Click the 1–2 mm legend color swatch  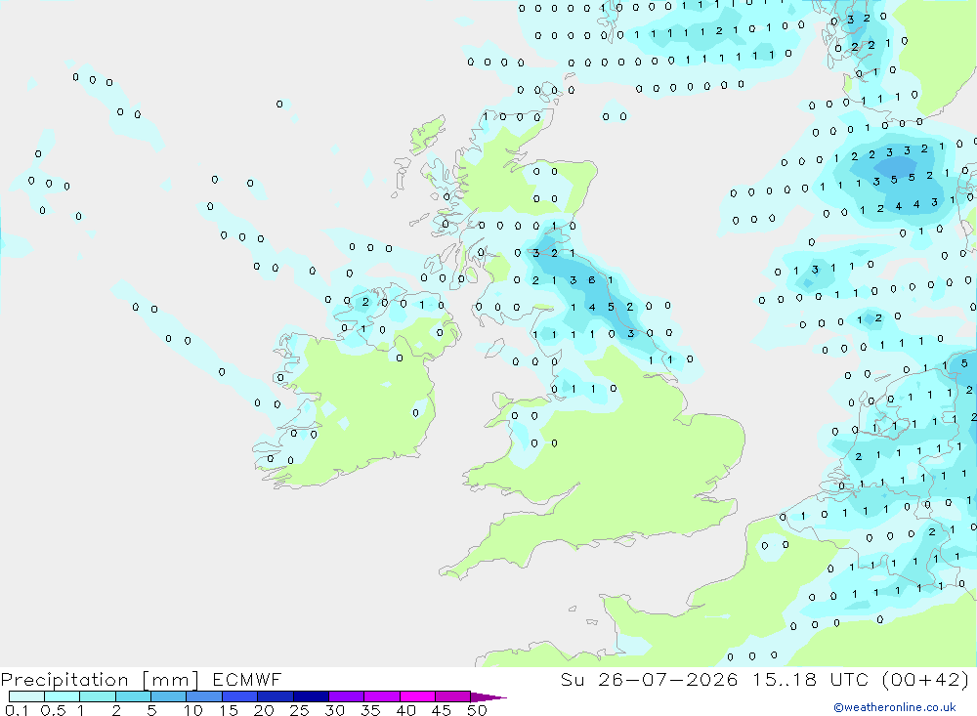98,696
